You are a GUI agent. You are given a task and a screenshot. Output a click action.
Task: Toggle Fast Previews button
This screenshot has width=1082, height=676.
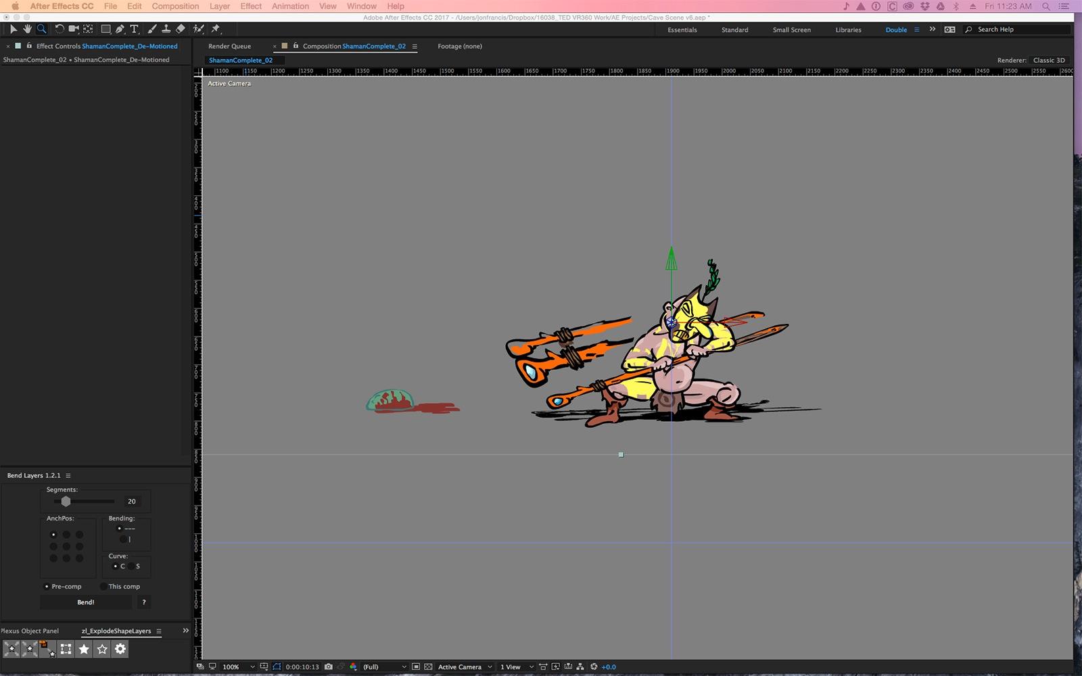pos(556,667)
